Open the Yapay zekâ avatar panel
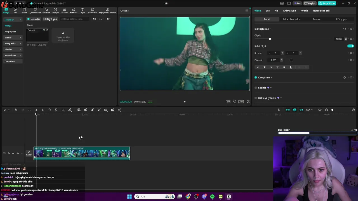 tap(107, 11)
